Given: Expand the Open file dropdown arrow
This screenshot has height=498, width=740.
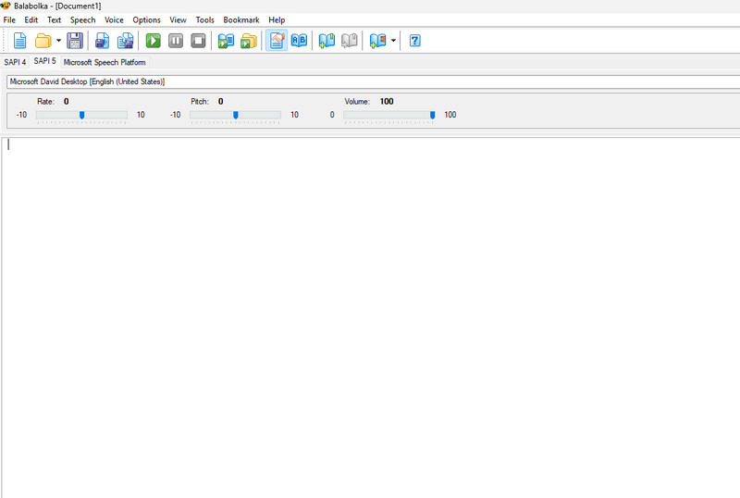Looking at the screenshot, I should coord(58,41).
